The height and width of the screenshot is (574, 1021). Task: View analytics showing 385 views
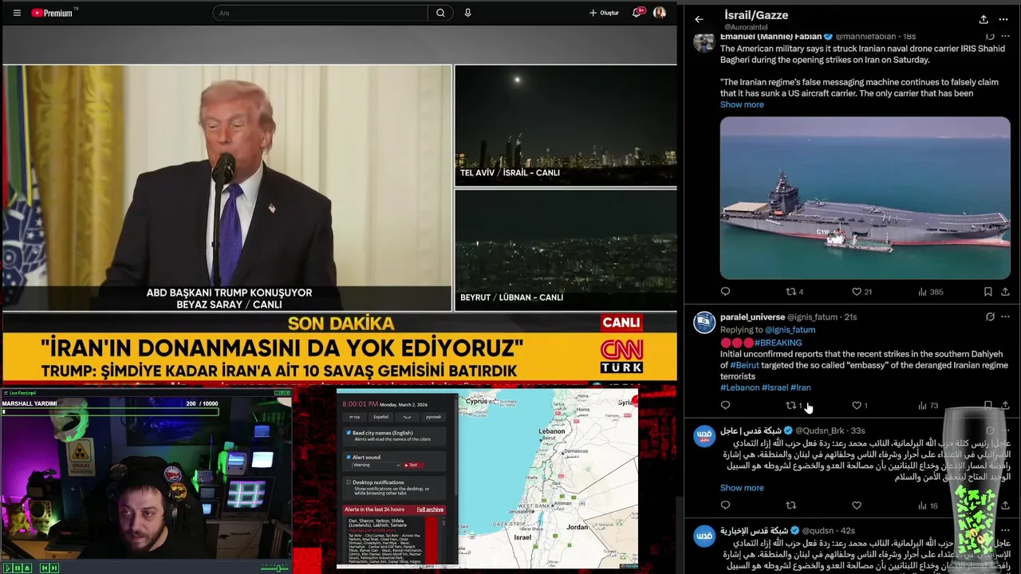point(930,292)
